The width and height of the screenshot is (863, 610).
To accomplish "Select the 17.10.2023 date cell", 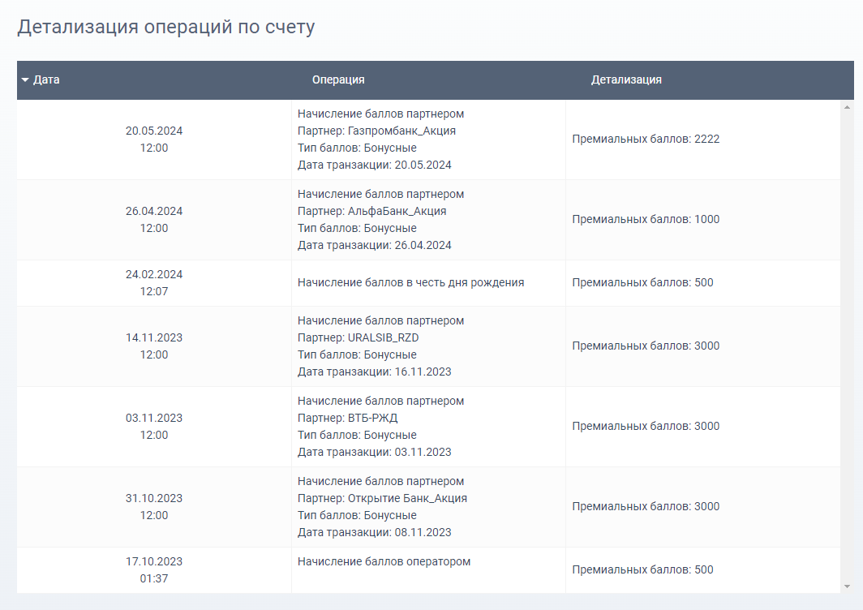I will (x=154, y=569).
